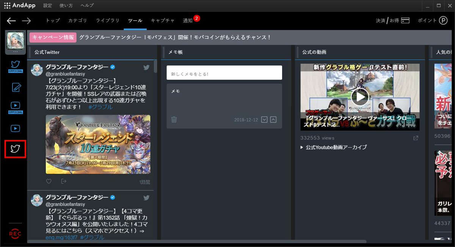Select the ツール tab
The image size is (455, 247).
[135, 20]
